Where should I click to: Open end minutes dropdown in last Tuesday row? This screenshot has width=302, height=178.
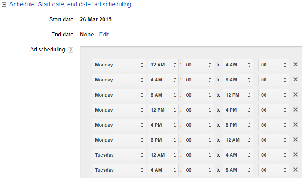click(273, 170)
